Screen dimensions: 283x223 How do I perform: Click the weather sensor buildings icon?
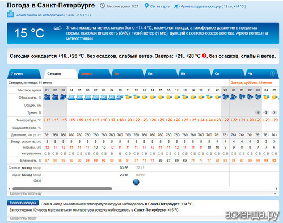[x=10, y=14]
